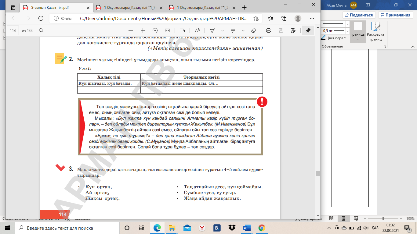Go back in Edge browser
The height and width of the screenshot is (234, 417).
click(14, 18)
